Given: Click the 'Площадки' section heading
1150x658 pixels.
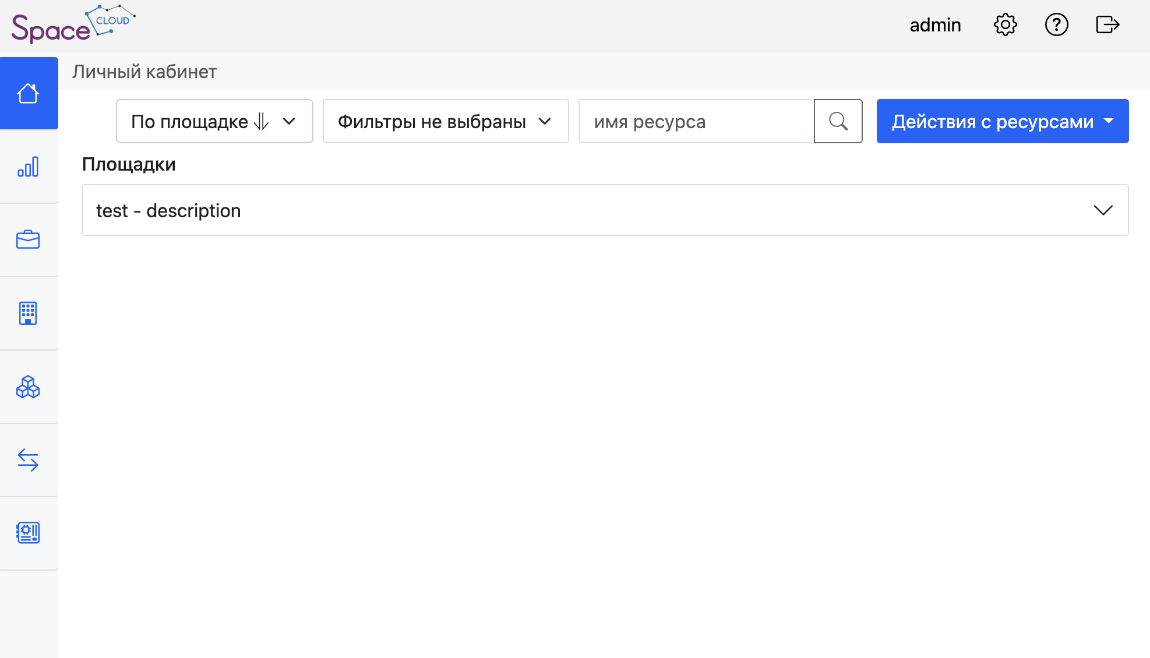Looking at the screenshot, I should (x=129, y=164).
